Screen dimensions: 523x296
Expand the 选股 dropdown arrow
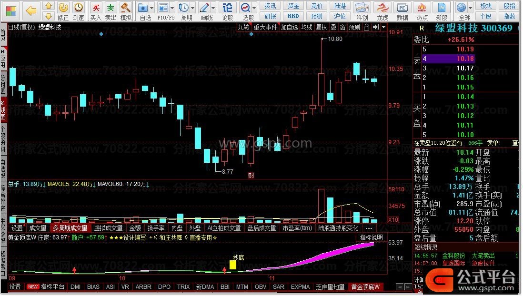(254, 8)
